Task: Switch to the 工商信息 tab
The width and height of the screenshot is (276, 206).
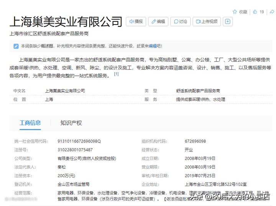Action: [x=30, y=123]
